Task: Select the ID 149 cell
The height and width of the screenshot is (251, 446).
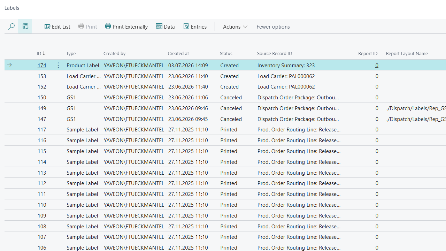Action: click(x=42, y=108)
